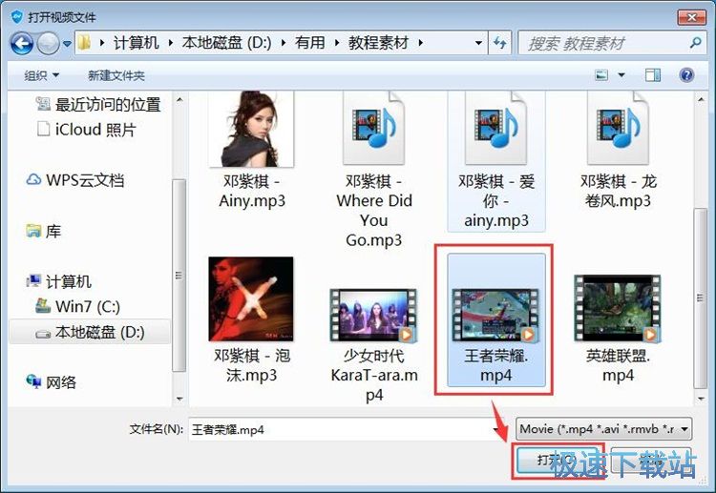The image size is (716, 493).
Task: Select 有用 folder in the breadcrumb
Action: (310, 43)
